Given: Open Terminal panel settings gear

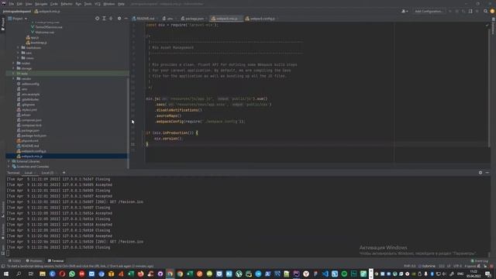Looking at the screenshot, I should 480,173.
